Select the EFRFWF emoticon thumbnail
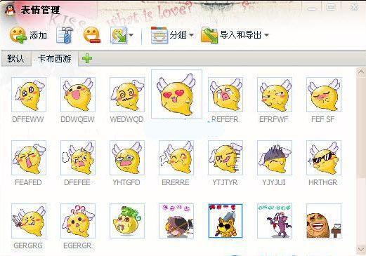Viewport: 366px width, 256px height. point(275,95)
